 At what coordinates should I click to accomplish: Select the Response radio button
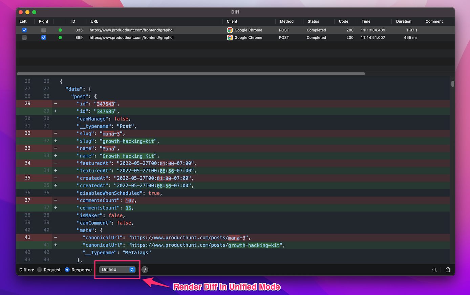coord(67,270)
